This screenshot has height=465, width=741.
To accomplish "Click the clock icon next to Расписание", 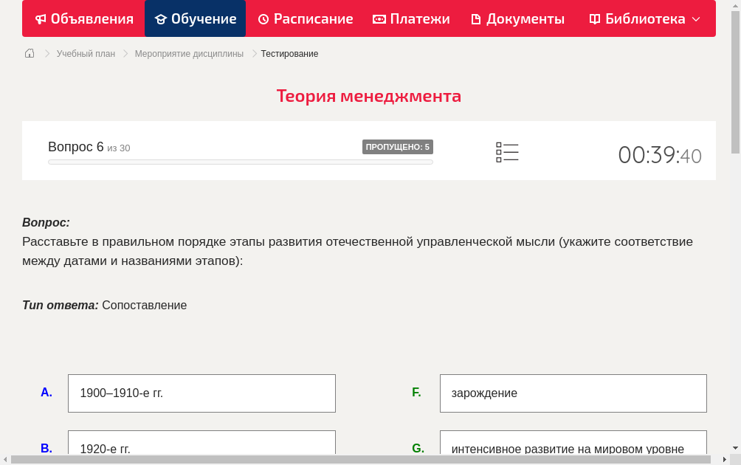I will (263, 18).
